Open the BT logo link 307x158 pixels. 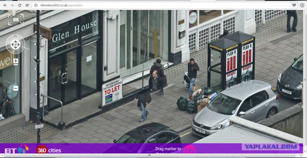16,150
